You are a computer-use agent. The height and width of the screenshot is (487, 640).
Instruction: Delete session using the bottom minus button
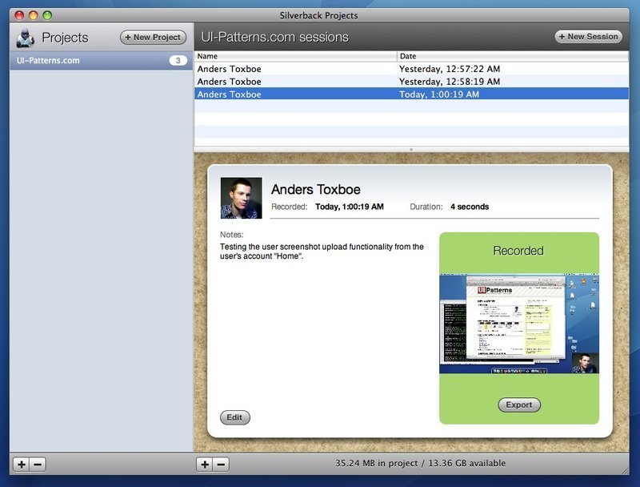pos(222,465)
